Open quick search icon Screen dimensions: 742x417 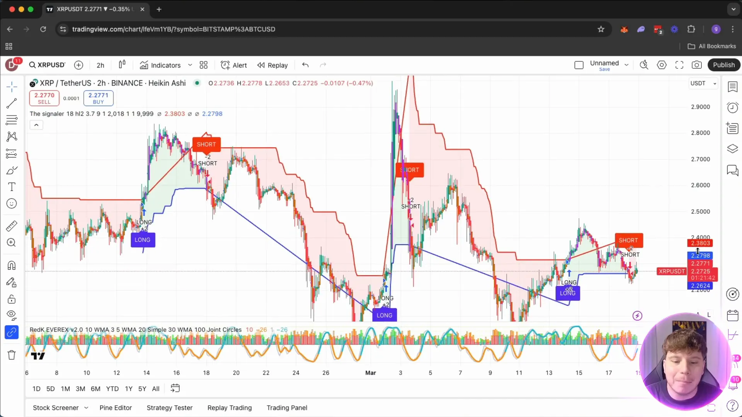click(644, 65)
